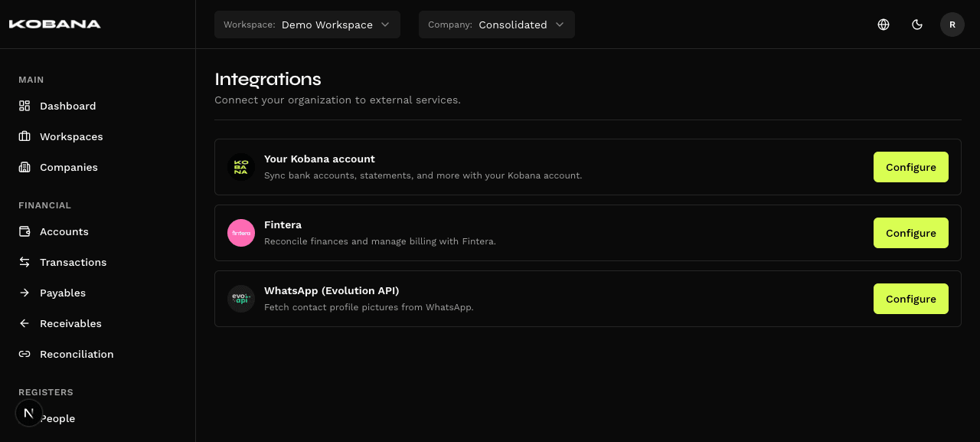Click the Reconciliation link icon

pos(24,354)
